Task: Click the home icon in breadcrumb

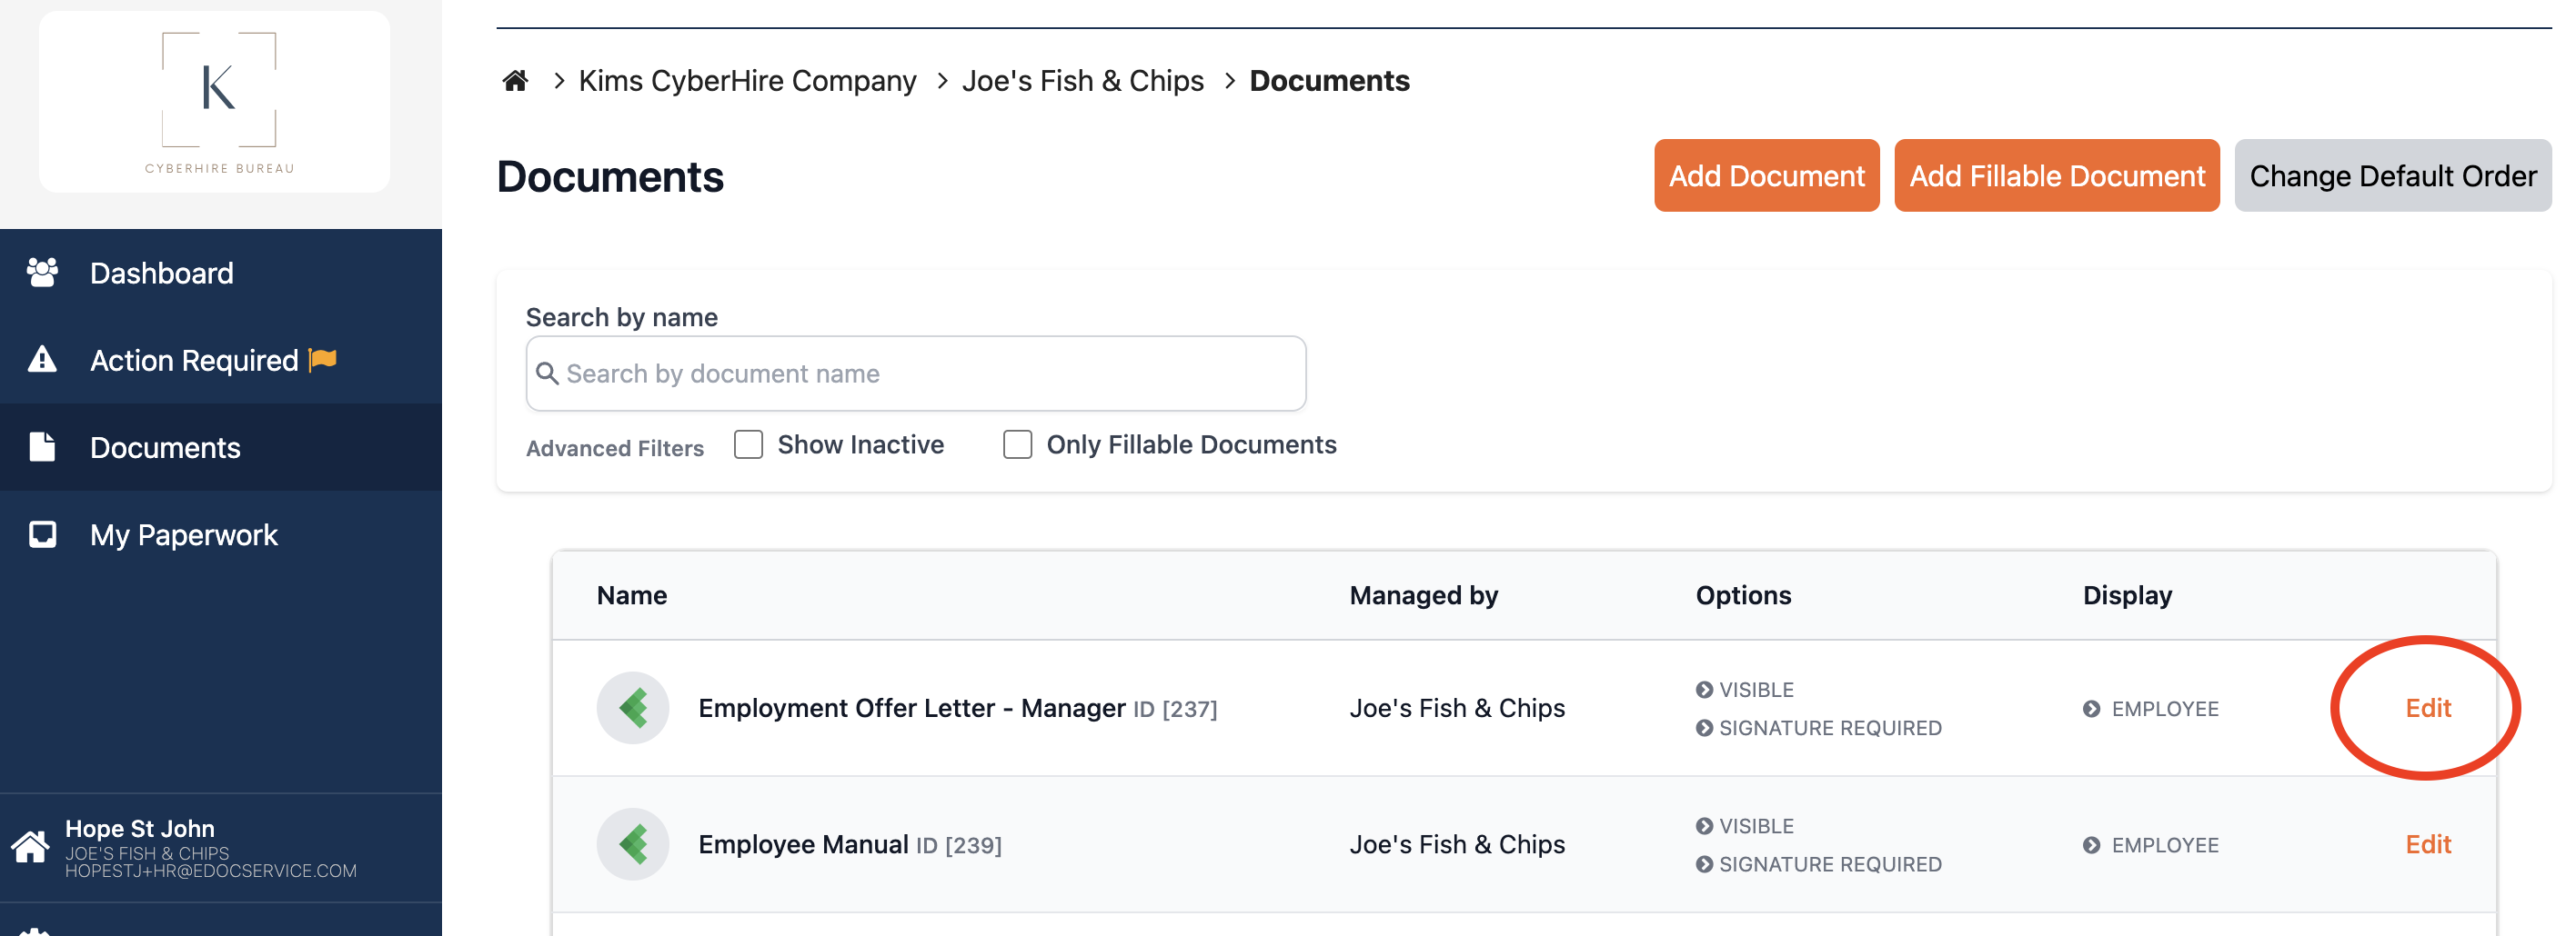Action: click(x=515, y=81)
